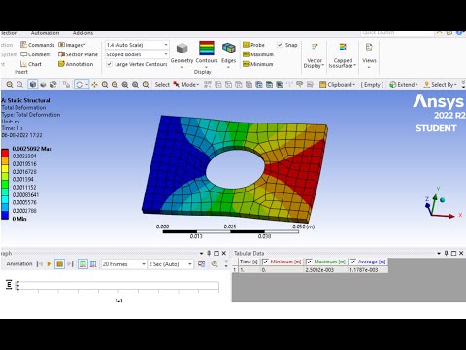This screenshot has width=466, height=350.
Task: Insert a Commands object
Action: click(x=38, y=45)
